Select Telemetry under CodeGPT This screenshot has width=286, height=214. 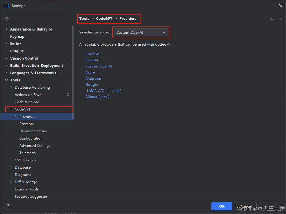[x=28, y=153]
